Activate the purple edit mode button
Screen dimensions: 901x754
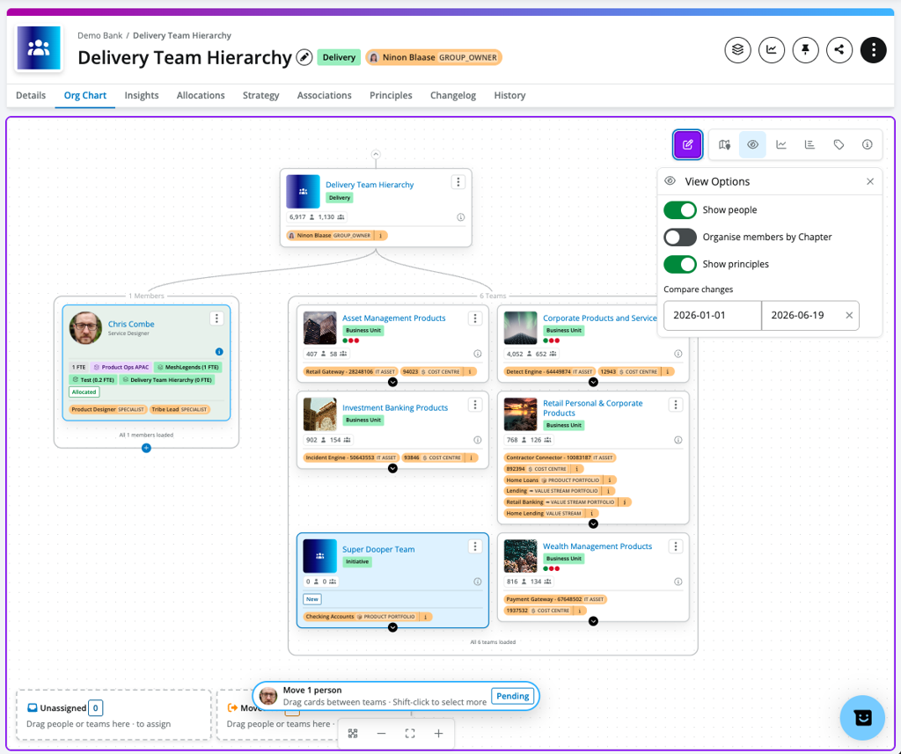tap(688, 144)
